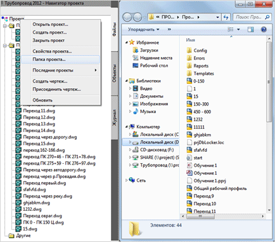Open the view options dropdown arrow
This screenshot has height=242, width=275.
pos(238,29)
